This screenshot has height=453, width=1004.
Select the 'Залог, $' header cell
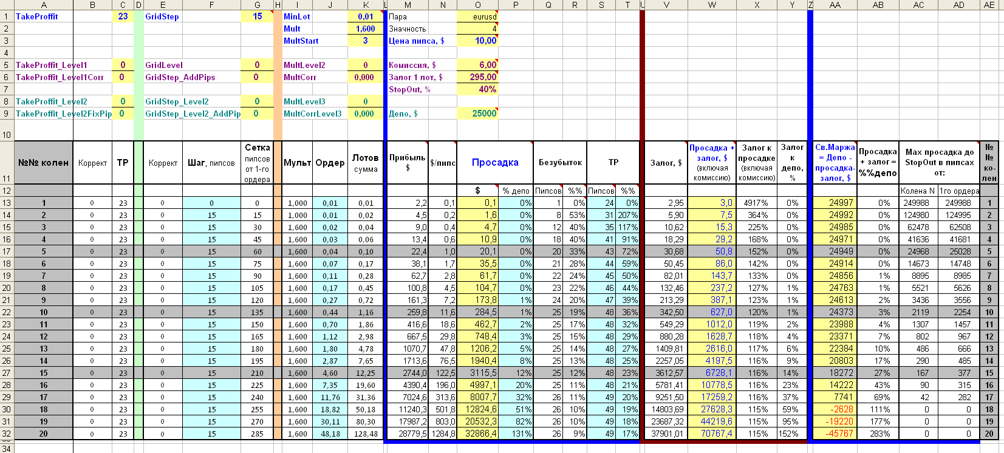[x=666, y=163]
